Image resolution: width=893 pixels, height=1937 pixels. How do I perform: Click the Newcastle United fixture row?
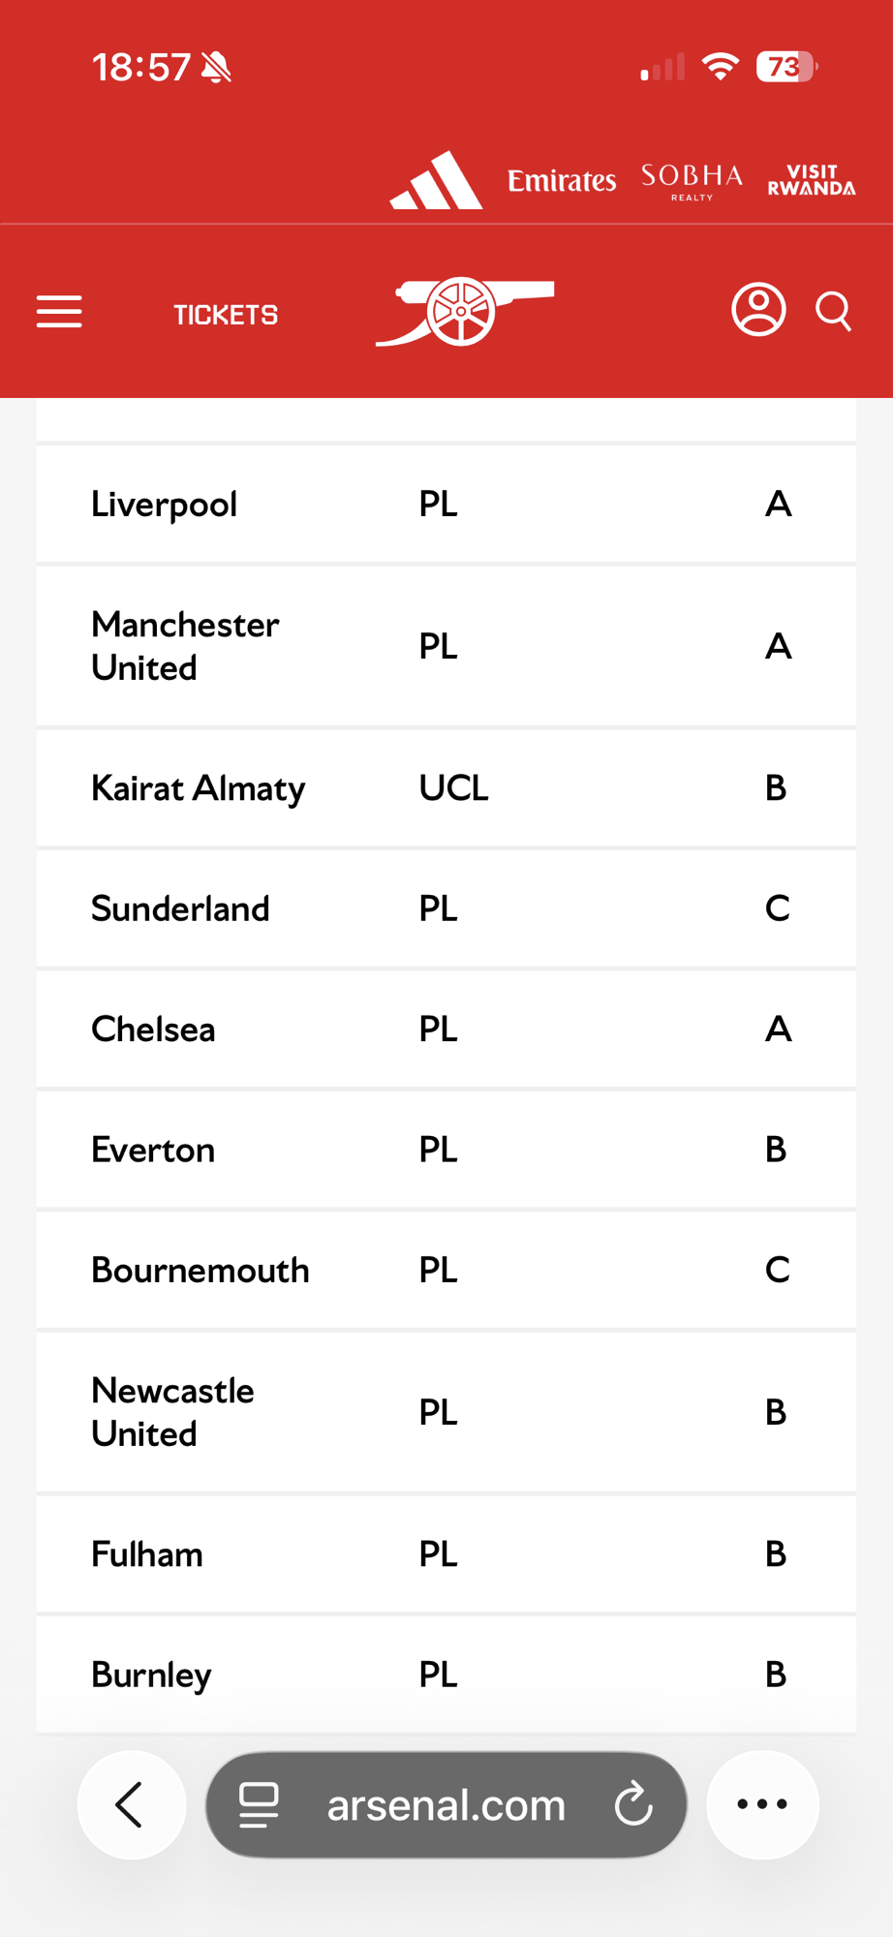446,1412
